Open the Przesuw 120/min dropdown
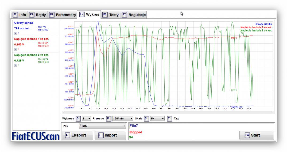 pos(123,119)
